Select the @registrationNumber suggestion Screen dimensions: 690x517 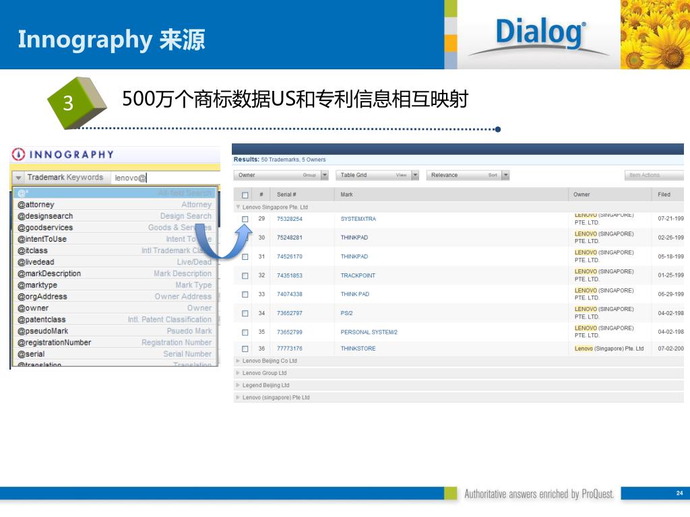115,342
